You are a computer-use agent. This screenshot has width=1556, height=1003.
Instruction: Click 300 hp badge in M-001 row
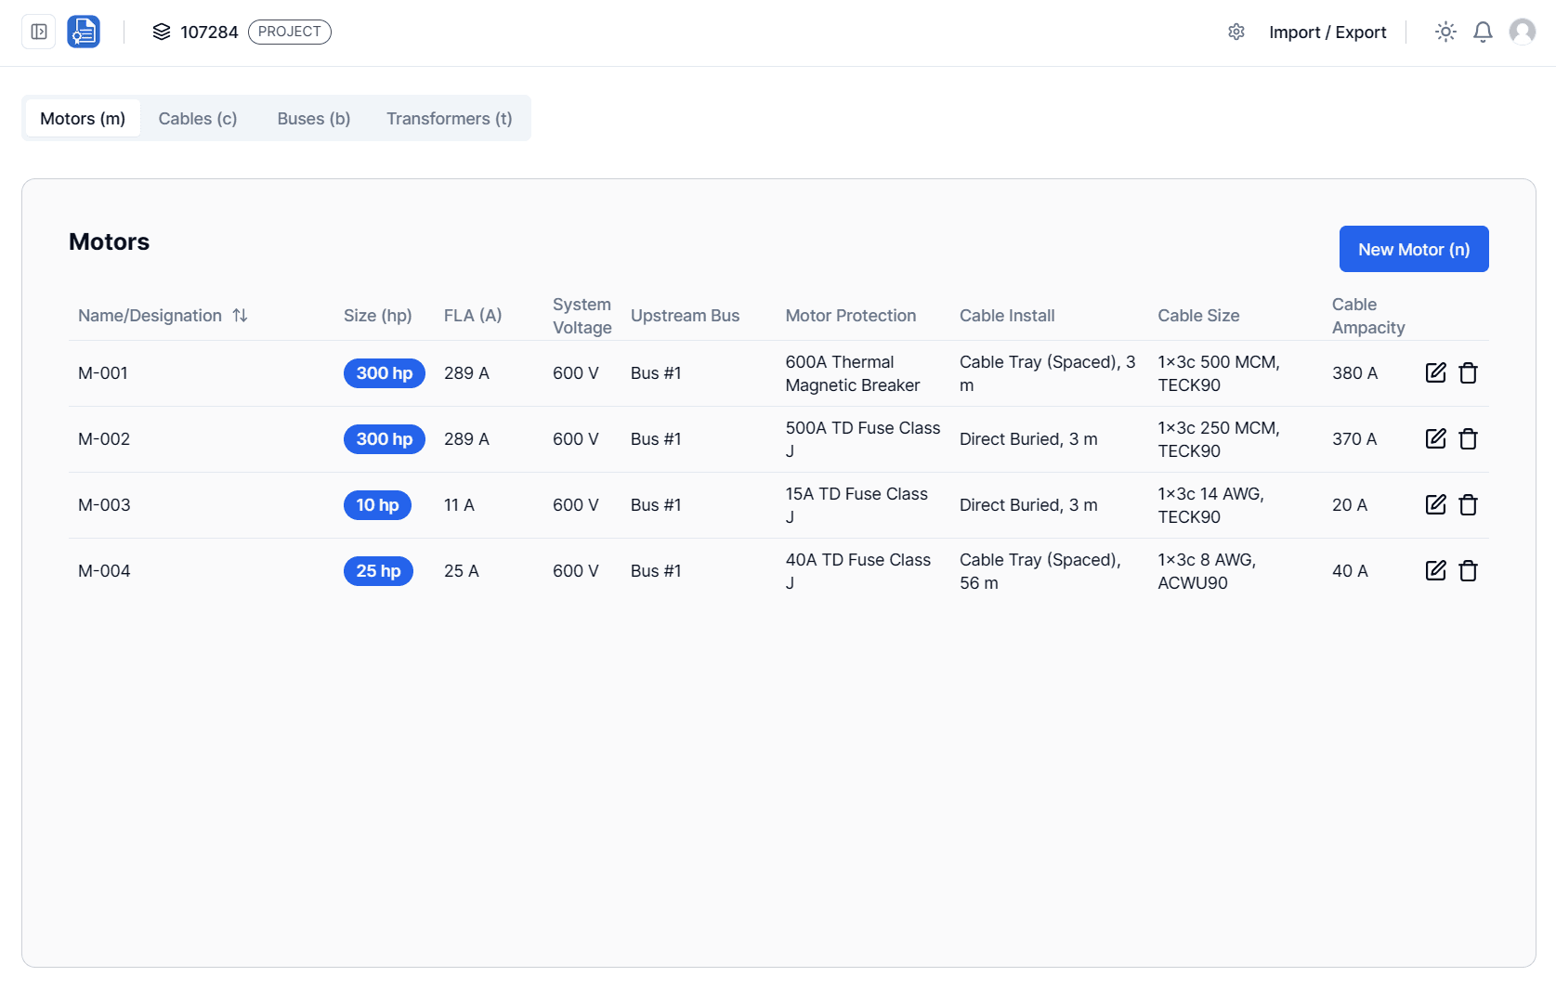tap(385, 373)
